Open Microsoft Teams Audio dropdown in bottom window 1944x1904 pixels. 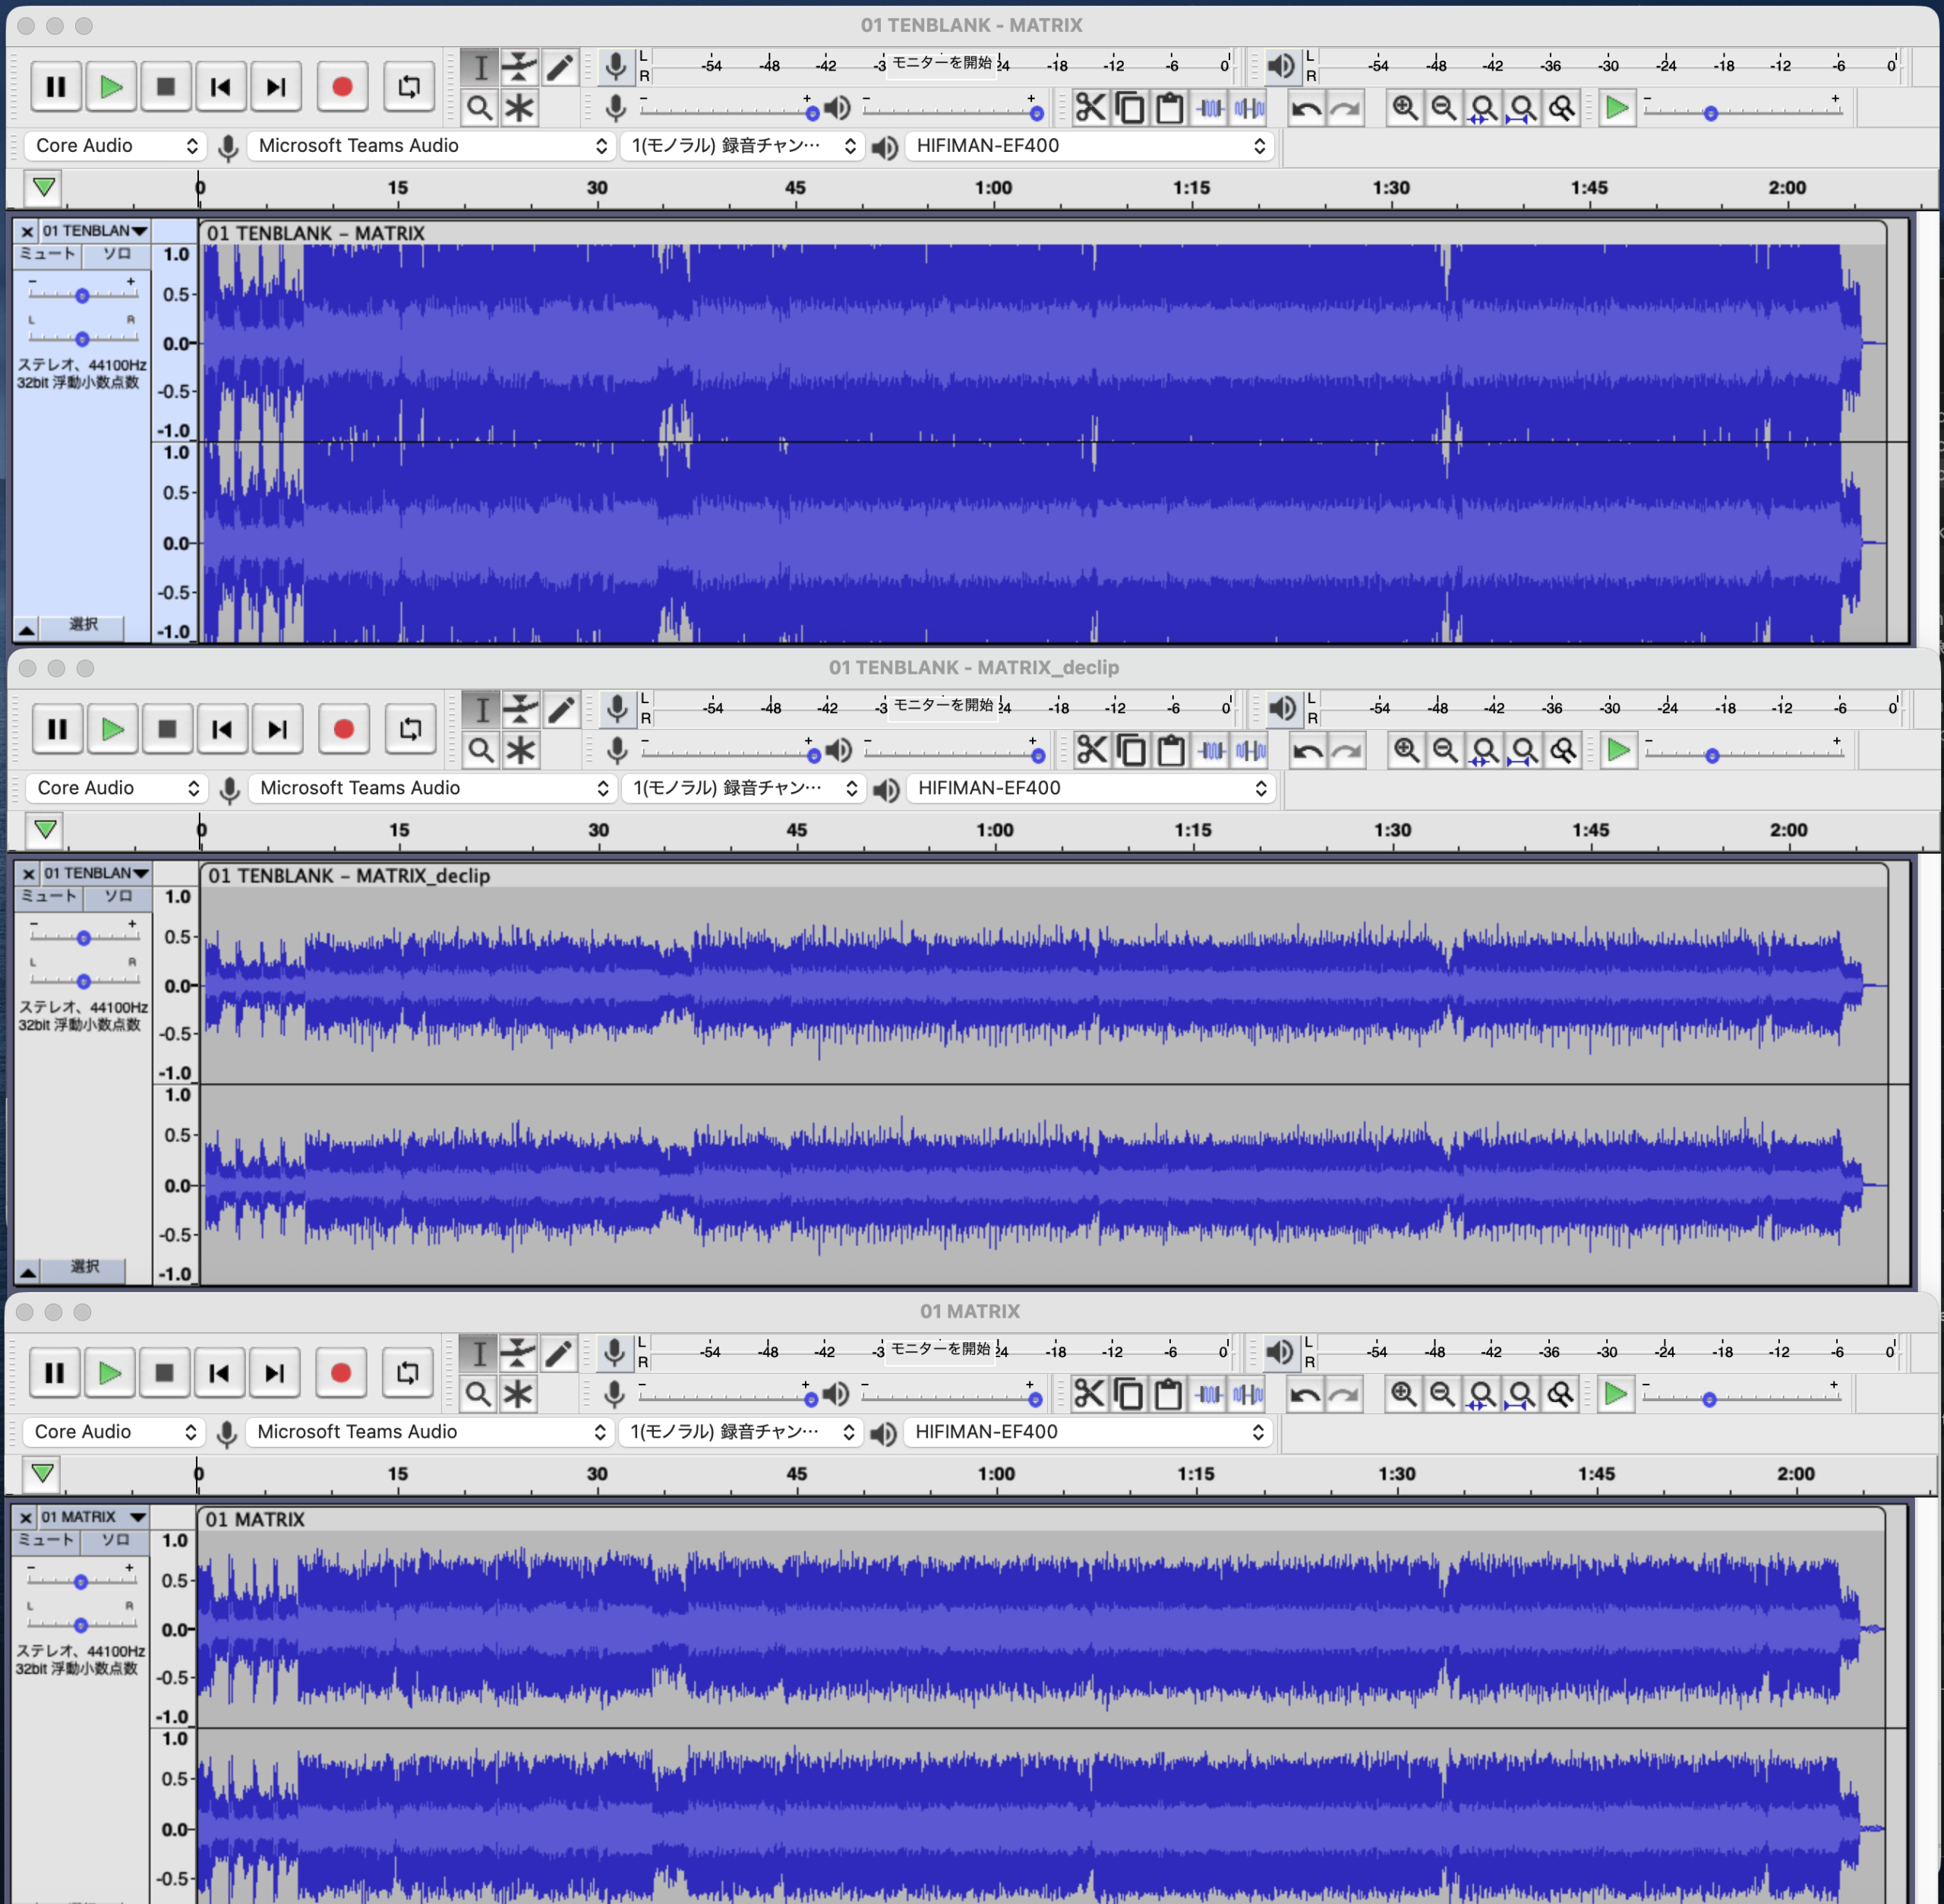[430, 1432]
